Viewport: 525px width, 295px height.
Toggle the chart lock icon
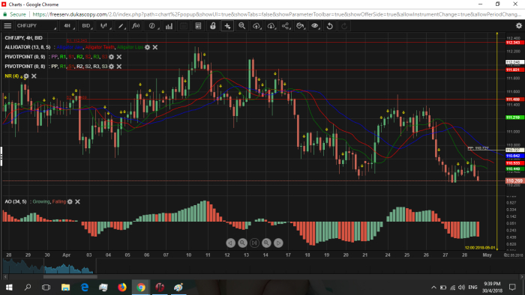(212, 25)
